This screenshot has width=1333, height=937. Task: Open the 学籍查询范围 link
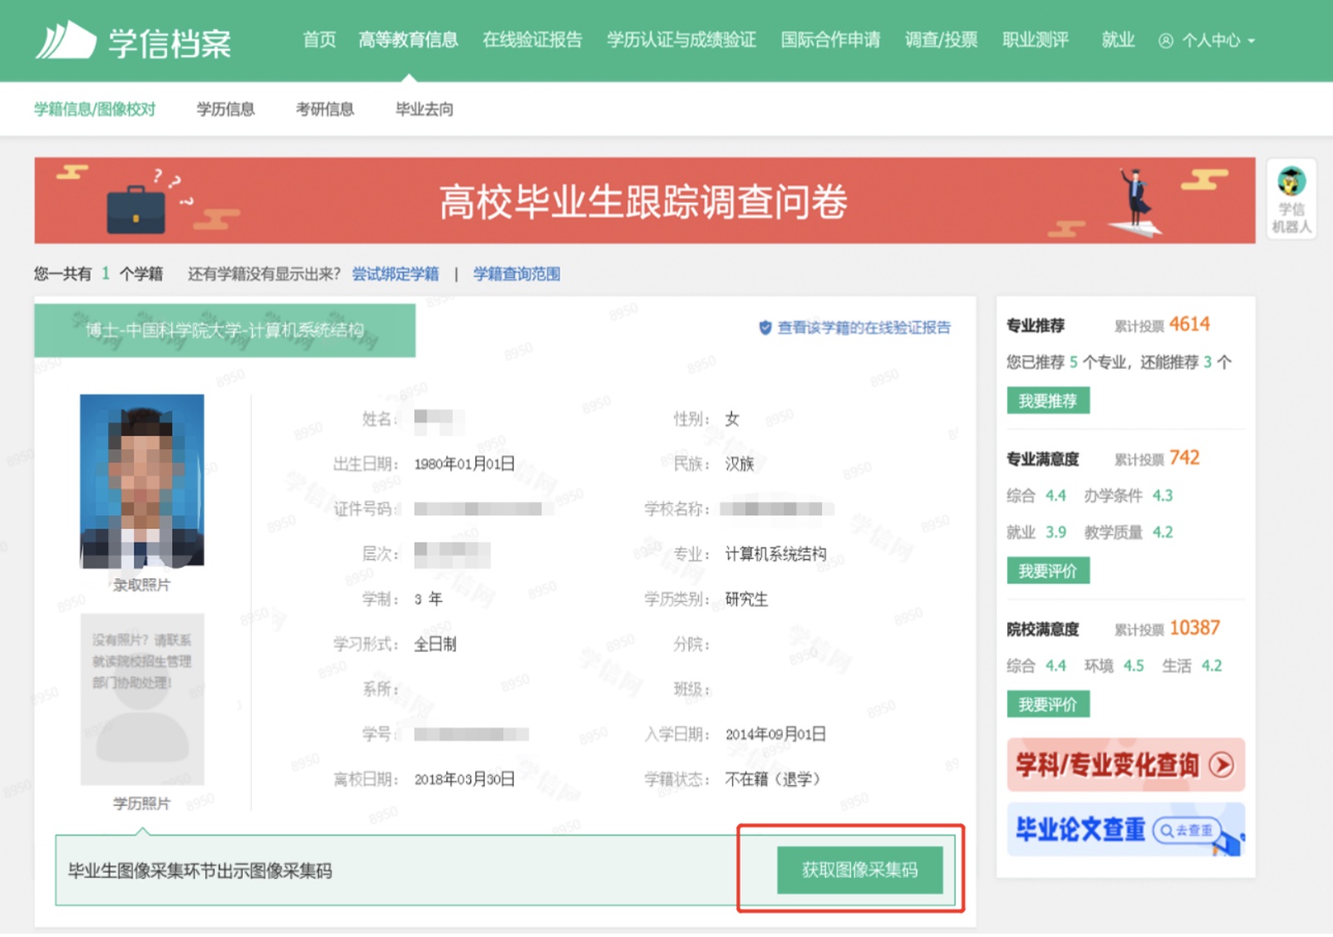[x=516, y=274]
